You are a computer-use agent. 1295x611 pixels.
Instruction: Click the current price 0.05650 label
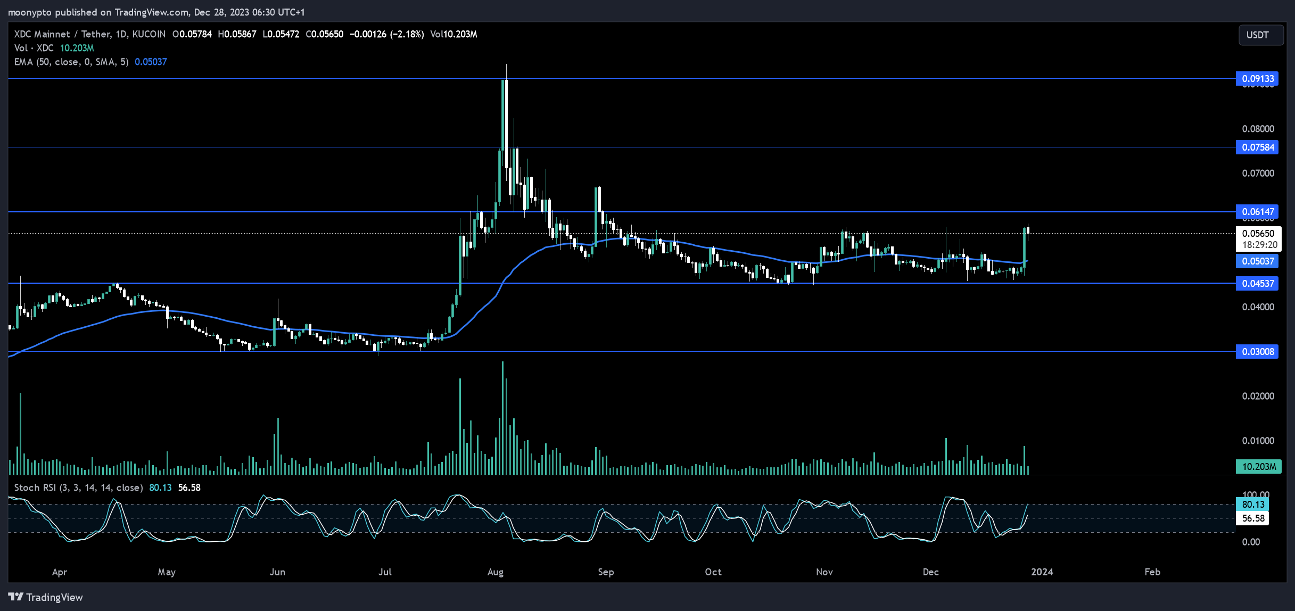click(1258, 233)
